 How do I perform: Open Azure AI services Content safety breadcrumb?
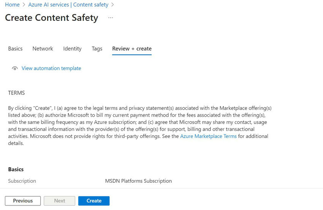click(70, 5)
